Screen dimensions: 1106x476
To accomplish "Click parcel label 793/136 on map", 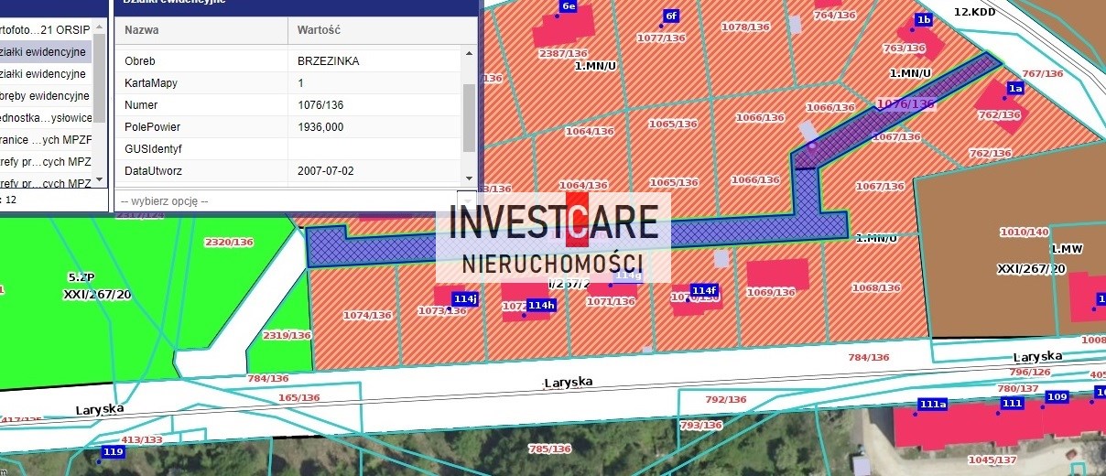I will click(x=701, y=426).
